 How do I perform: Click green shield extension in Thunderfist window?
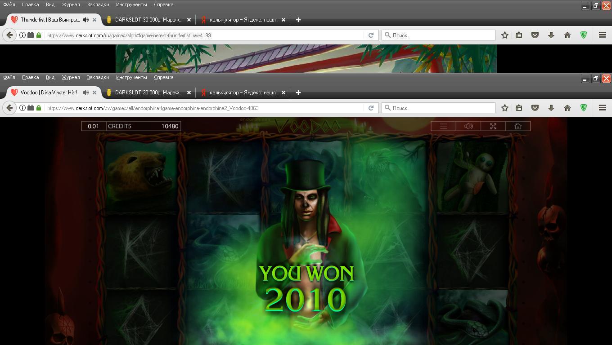(584, 35)
